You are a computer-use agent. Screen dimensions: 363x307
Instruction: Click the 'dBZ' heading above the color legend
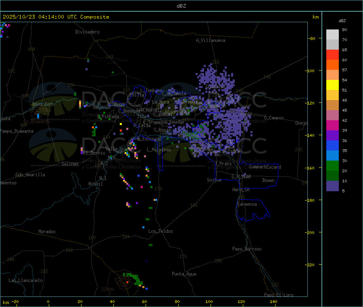pos(342,21)
